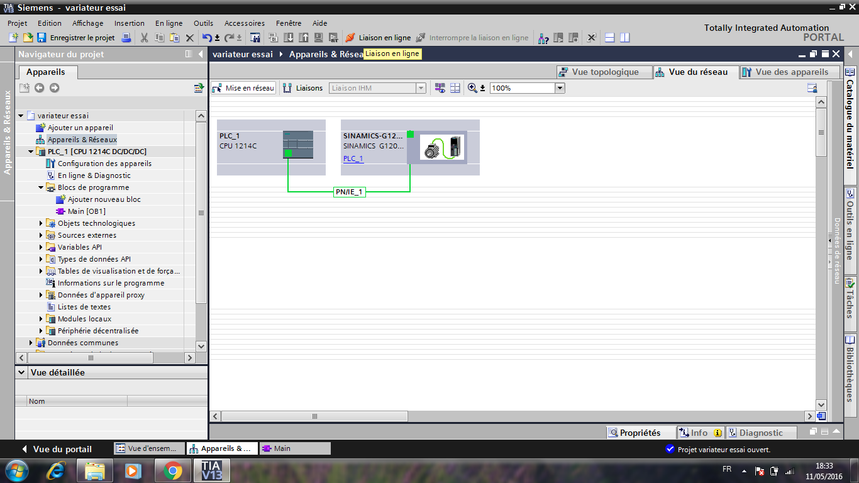The height and width of the screenshot is (483, 859).
Task: Click the undo arrow icon
Action: click(207, 38)
